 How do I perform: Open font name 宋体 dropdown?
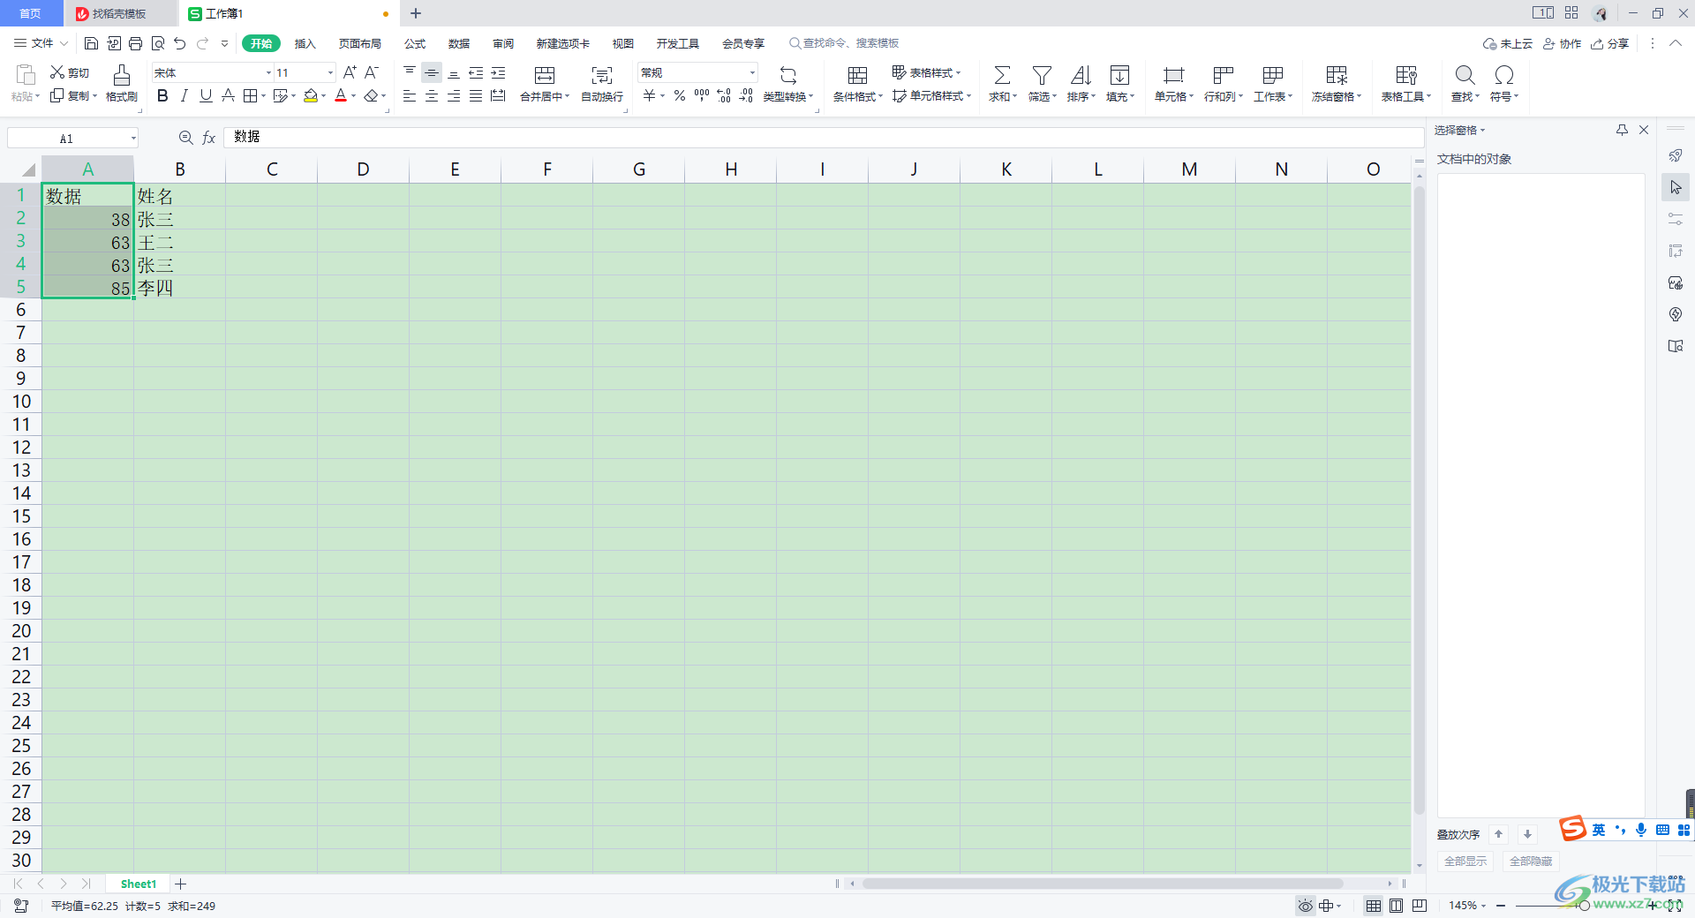point(268,72)
